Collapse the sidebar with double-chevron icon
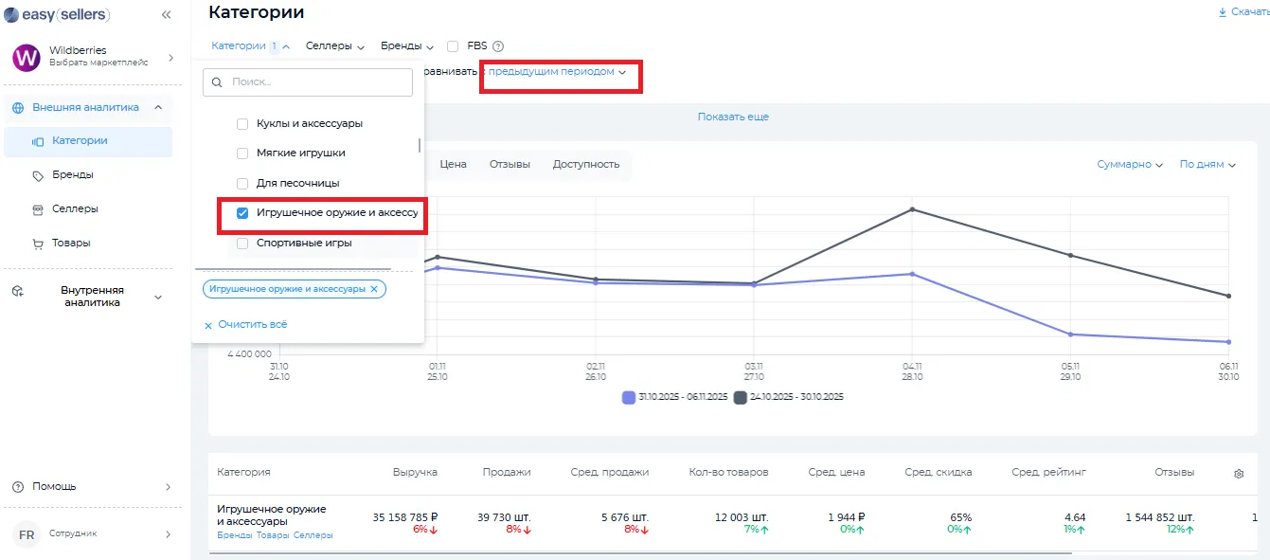This screenshot has width=1270, height=560. 167,14
